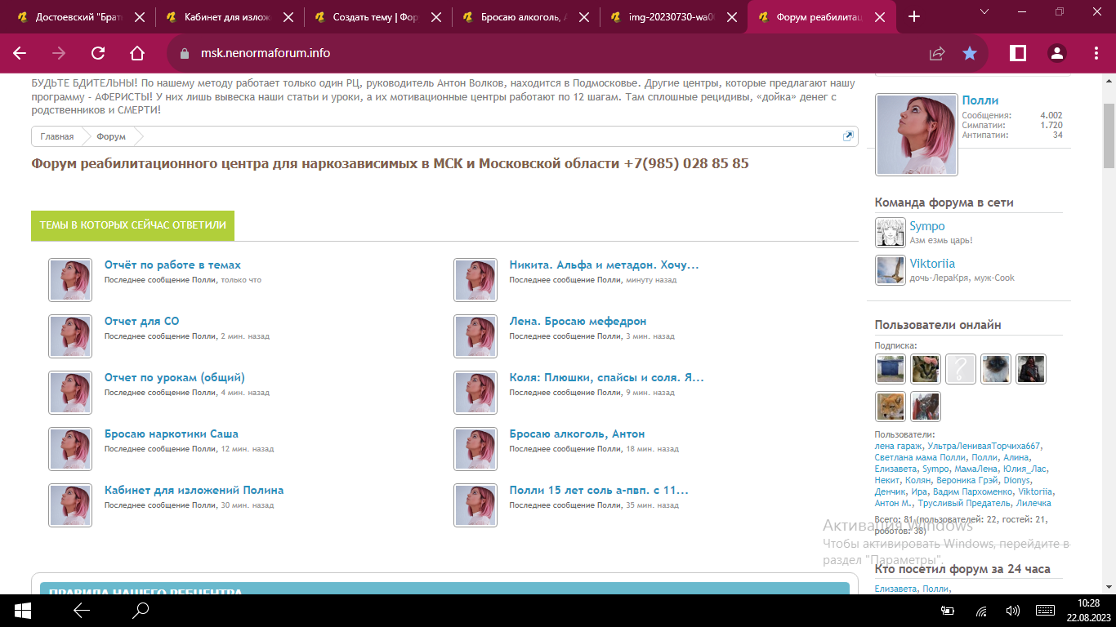Click the bookmark star icon
This screenshot has width=1116, height=627.
pos(970,53)
